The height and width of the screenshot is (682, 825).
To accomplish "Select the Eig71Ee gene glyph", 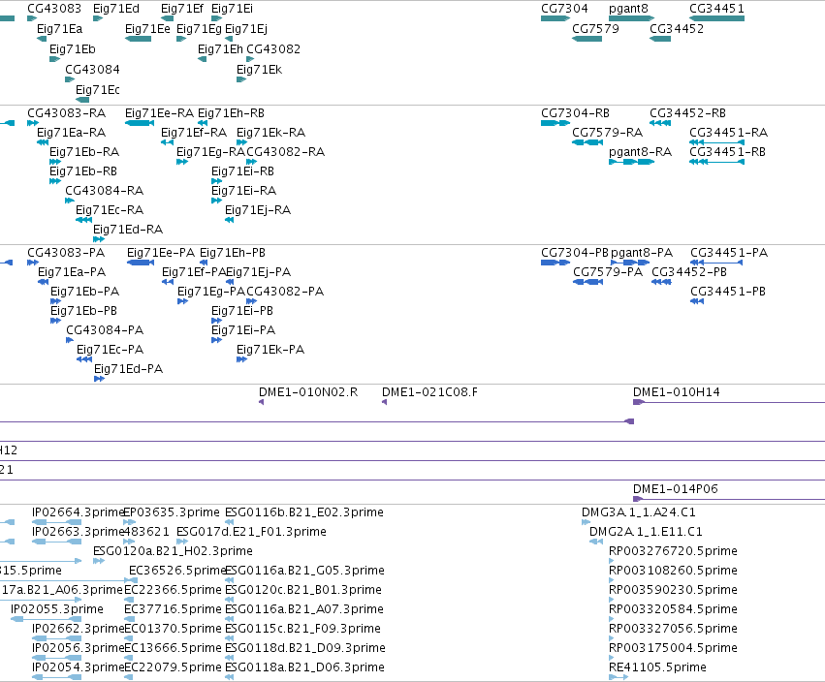I will [x=139, y=39].
